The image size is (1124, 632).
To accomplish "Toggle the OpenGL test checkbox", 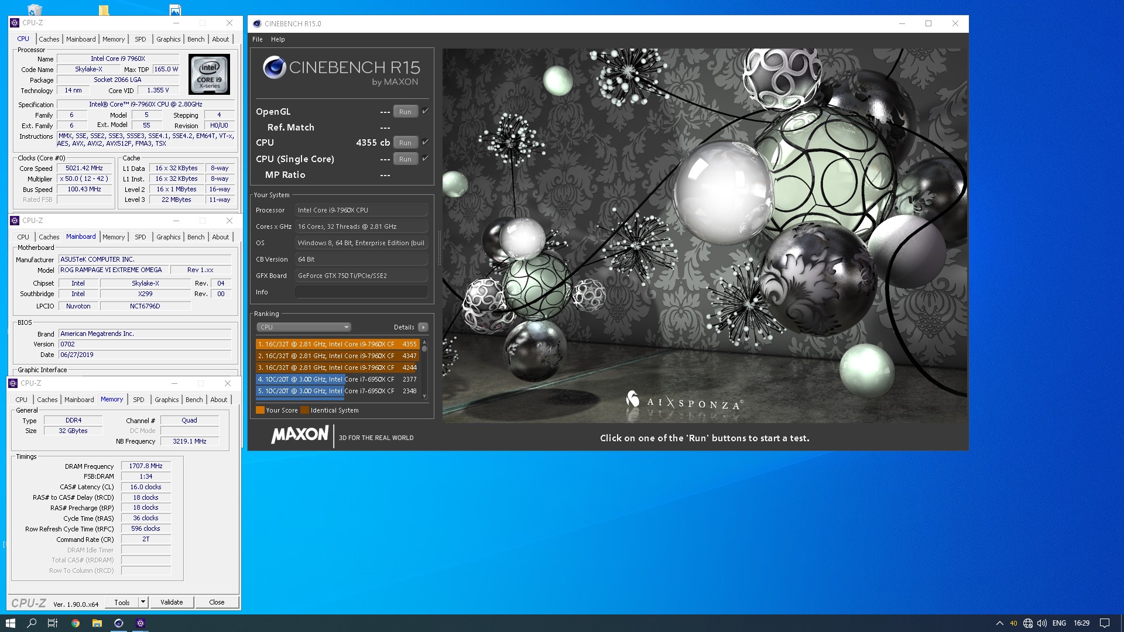I will (x=426, y=111).
